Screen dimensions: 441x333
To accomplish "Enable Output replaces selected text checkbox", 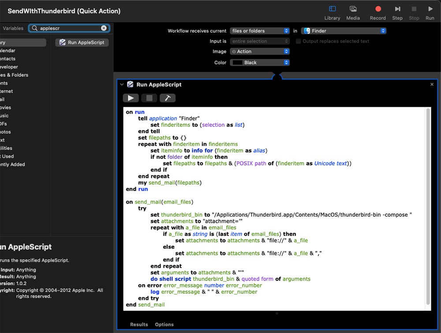I will 299,41.
